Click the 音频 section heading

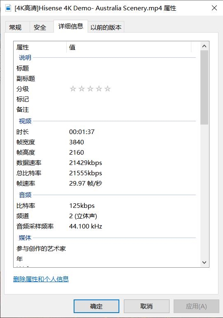(25, 195)
